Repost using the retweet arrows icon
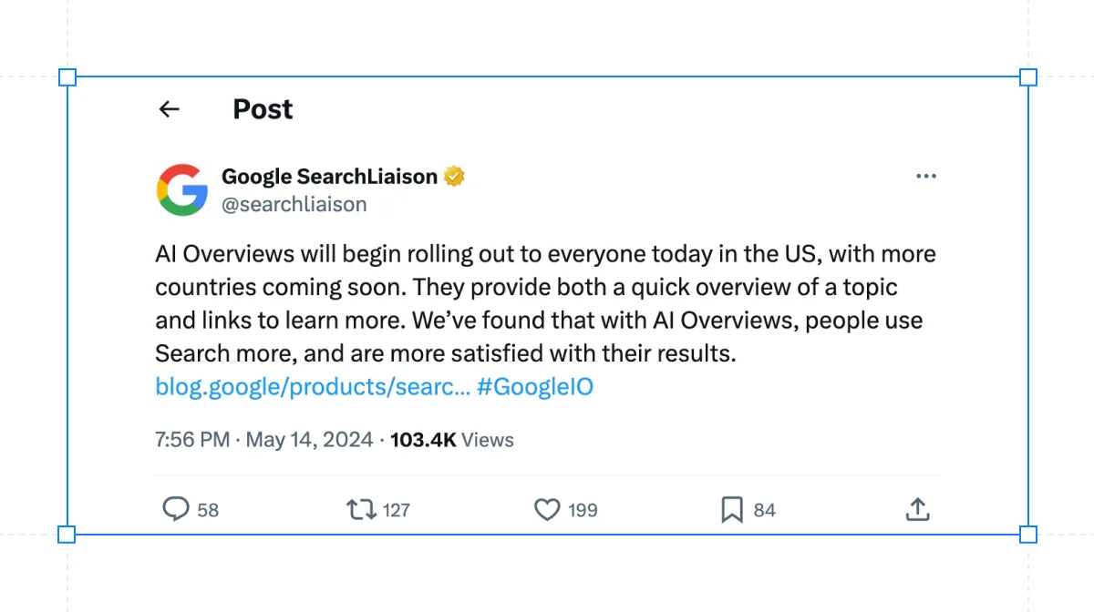This screenshot has width=1094, height=612. 362,509
